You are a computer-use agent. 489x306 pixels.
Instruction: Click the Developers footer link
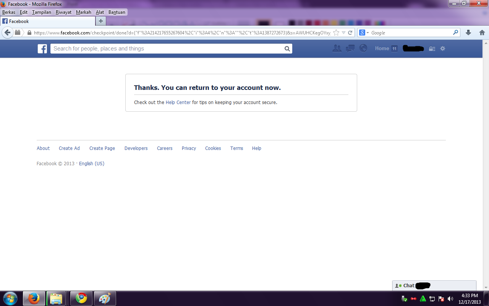pos(136,148)
